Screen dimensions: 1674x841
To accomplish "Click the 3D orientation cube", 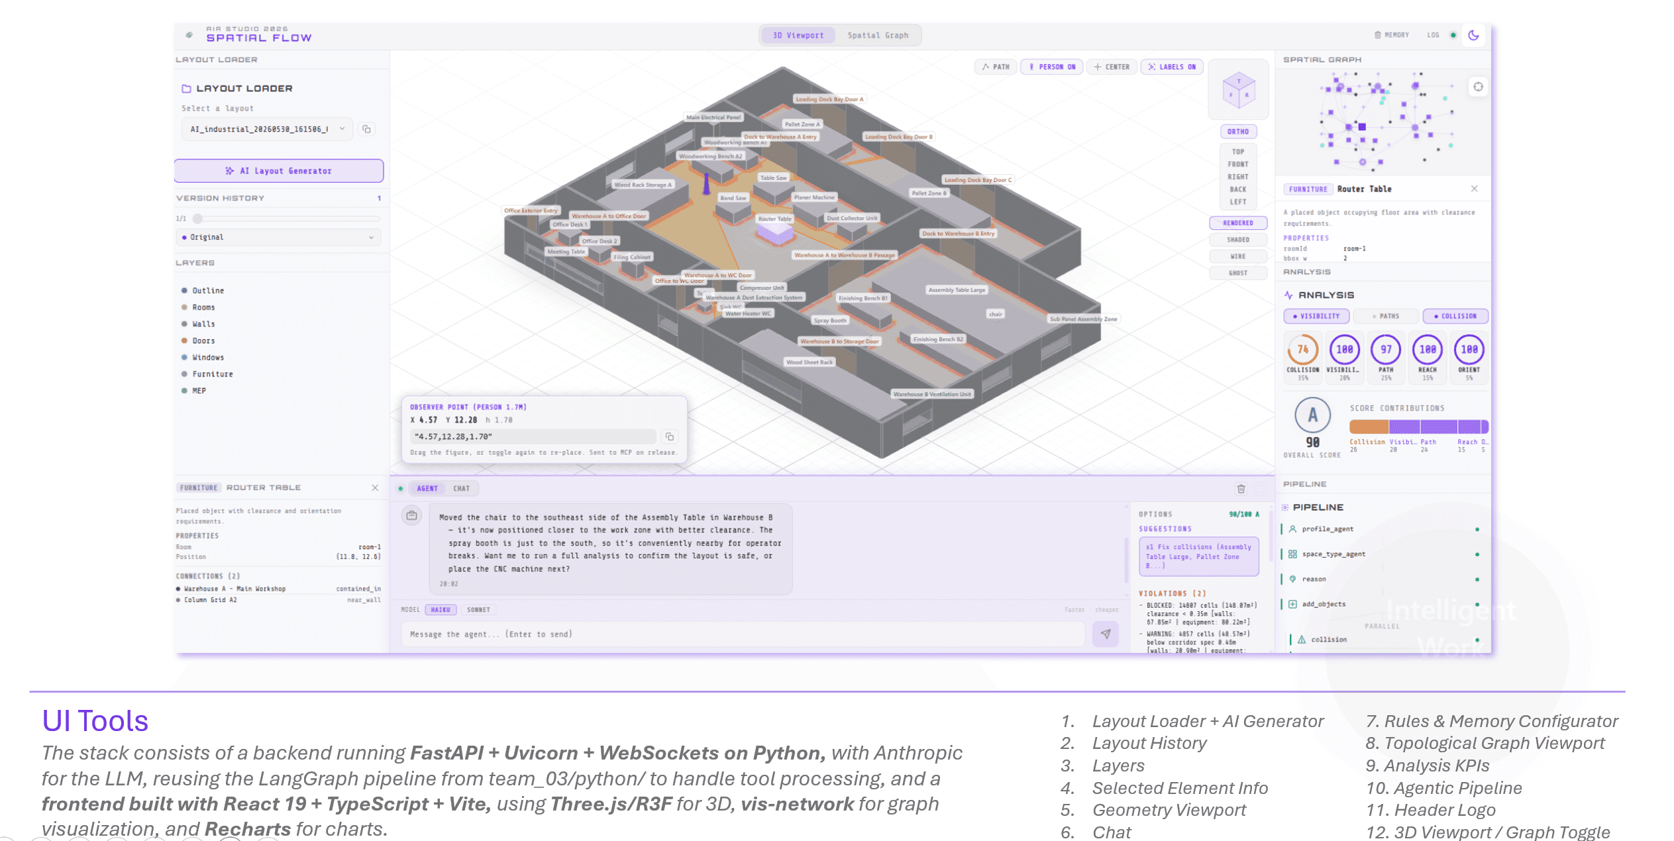I will (x=1238, y=89).
